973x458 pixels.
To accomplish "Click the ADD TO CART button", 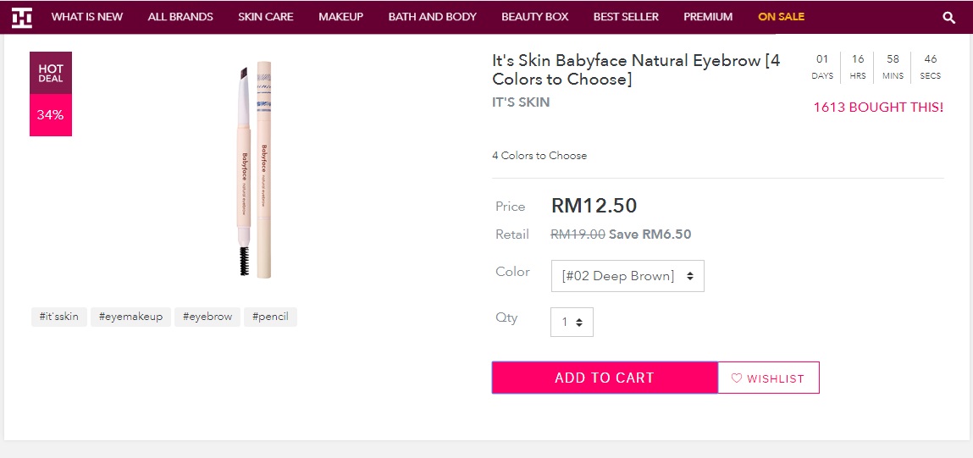I will click(605, 378).
